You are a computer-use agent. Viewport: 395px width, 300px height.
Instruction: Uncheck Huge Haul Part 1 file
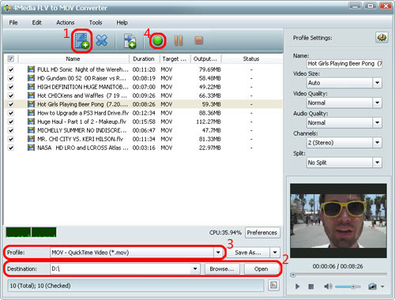(x=11, y=122)
